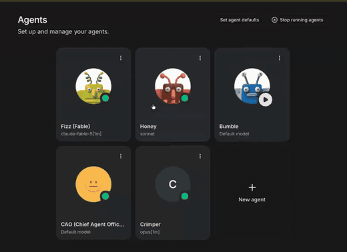This screenshot has height=252, width=347.
Task: Click Default model label under CAO
Action: tap(75, 232)
